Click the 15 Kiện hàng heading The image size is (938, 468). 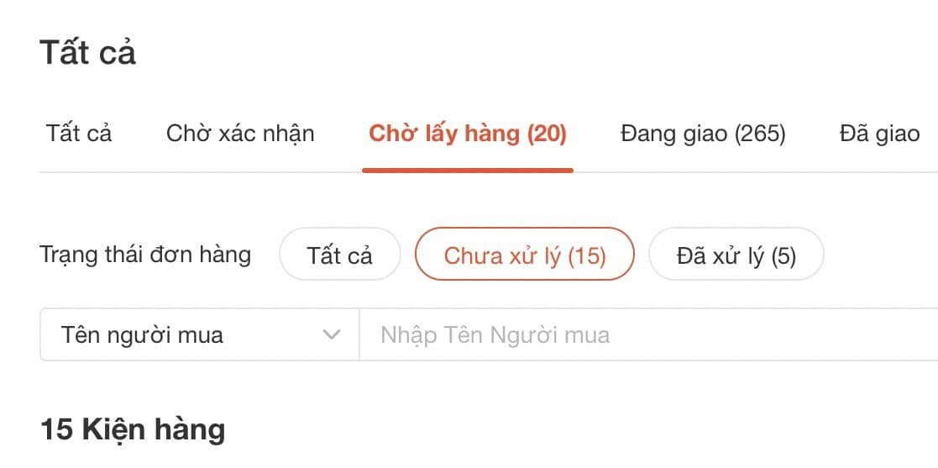pyautogui.click(x=133, y=429)
